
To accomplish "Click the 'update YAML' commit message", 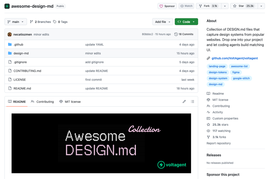I will 94,44.
